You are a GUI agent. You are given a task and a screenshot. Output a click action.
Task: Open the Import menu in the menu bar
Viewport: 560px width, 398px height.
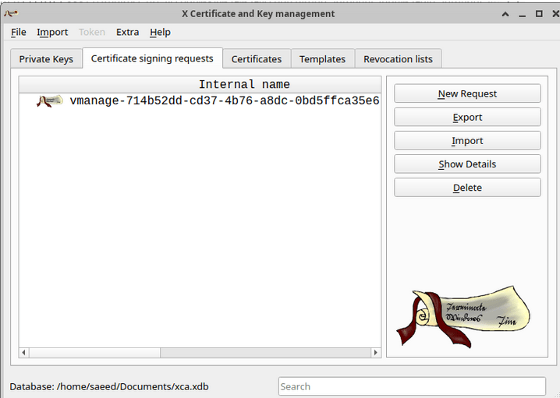pyautogui.click(x=52, y=32)
